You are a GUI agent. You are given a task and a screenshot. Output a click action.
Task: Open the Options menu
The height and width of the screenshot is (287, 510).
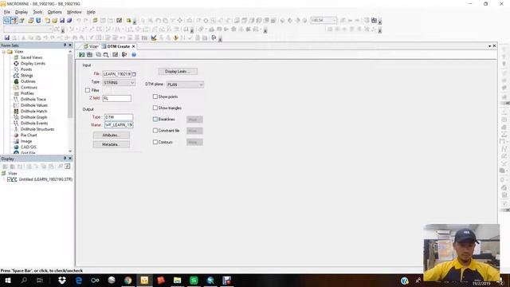(x=55, y=12)
